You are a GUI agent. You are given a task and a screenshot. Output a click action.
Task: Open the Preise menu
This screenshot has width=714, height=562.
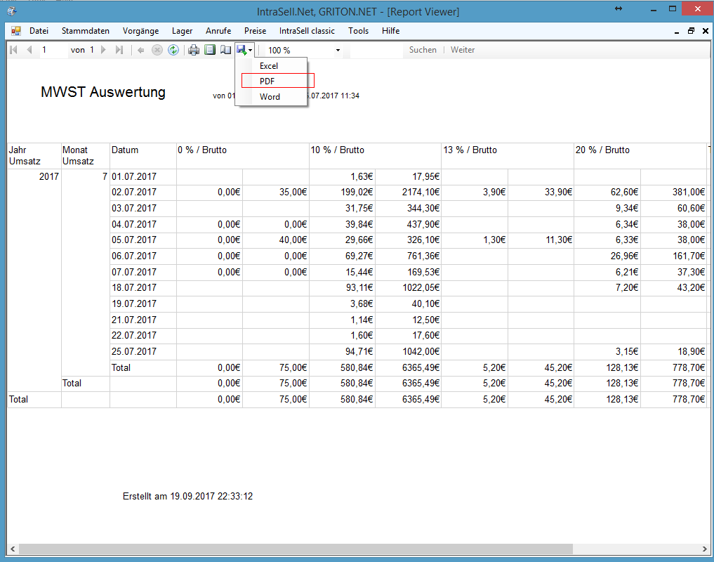[255, 31]
